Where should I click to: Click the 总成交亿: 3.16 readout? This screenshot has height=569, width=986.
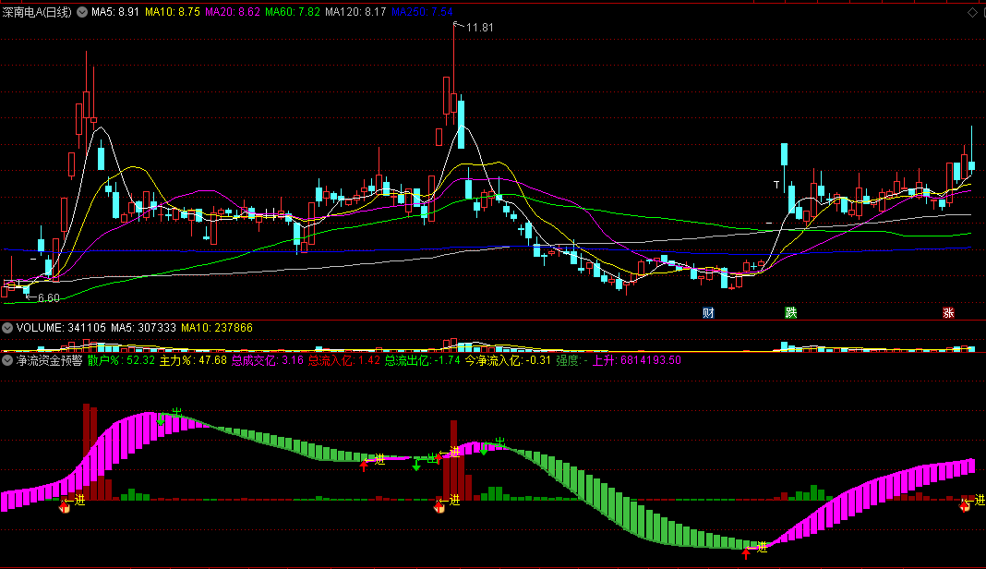(x=267, y=360)
